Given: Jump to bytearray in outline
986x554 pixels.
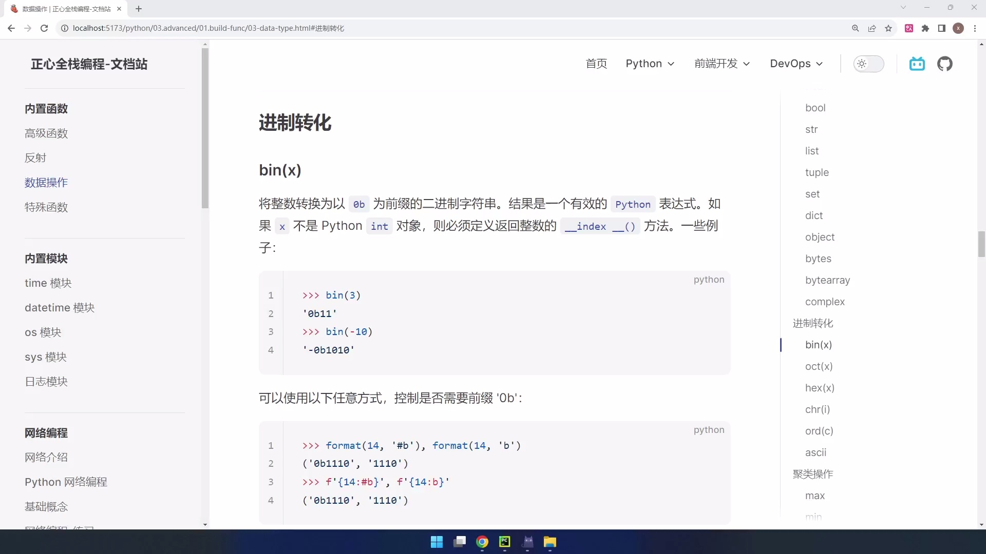Looking at the screenshot, I should point(828,280).
